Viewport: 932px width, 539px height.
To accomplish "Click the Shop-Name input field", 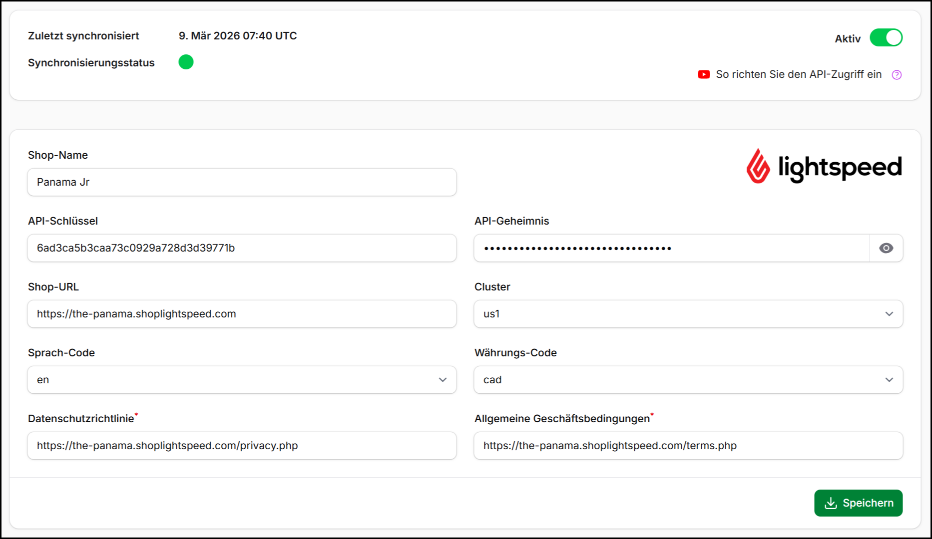I will 242,182.
